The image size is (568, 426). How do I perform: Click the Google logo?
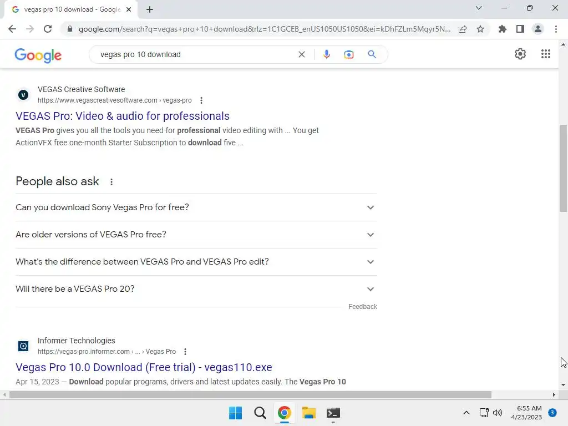tap(38, 55)
